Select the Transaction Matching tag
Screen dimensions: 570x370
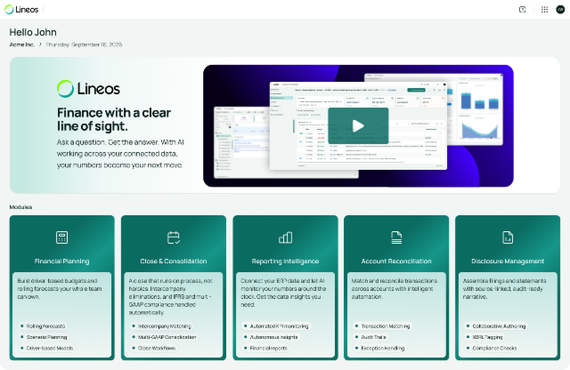pyautogui.click(x=383, y=326)
